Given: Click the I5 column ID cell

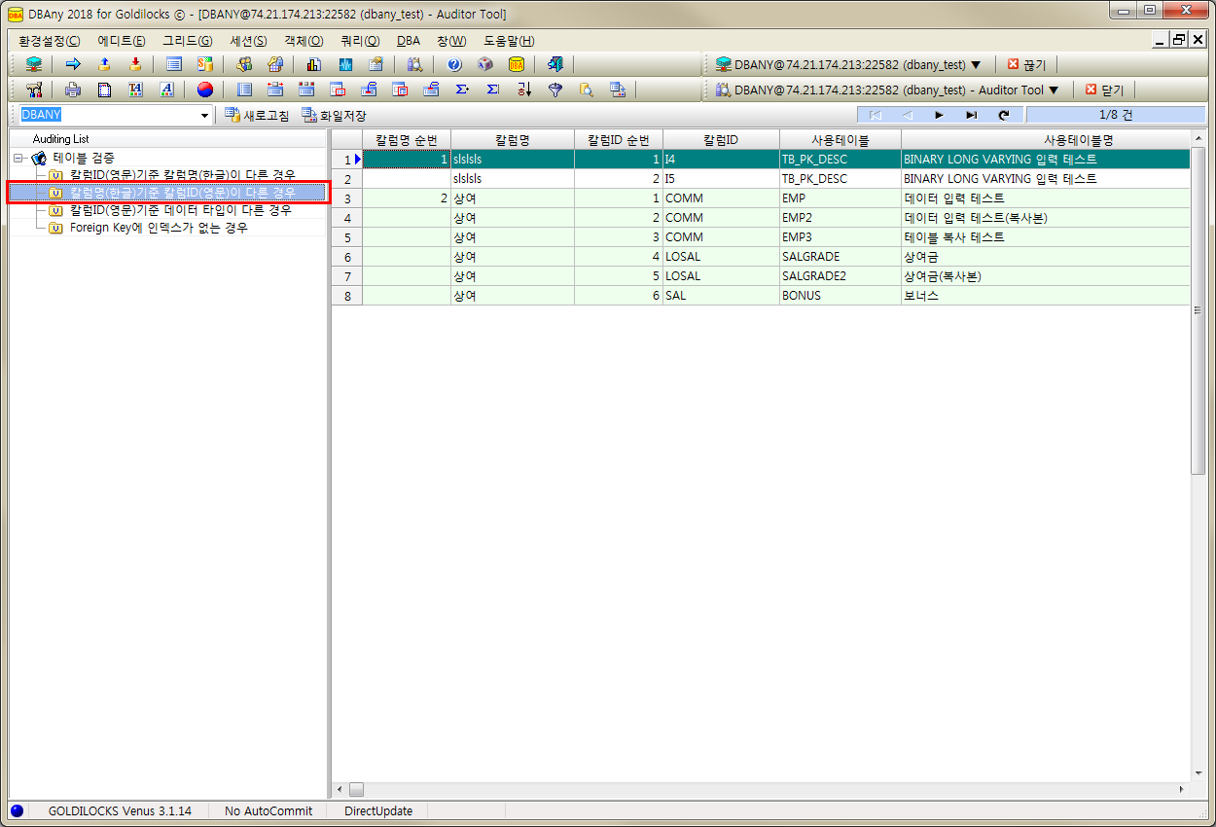Looking at the screenshot, I should 721,179.
